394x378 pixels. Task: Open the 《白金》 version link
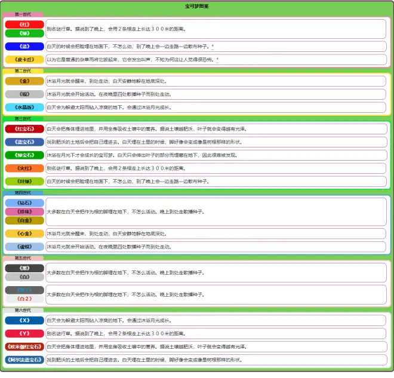pos(24,220)
